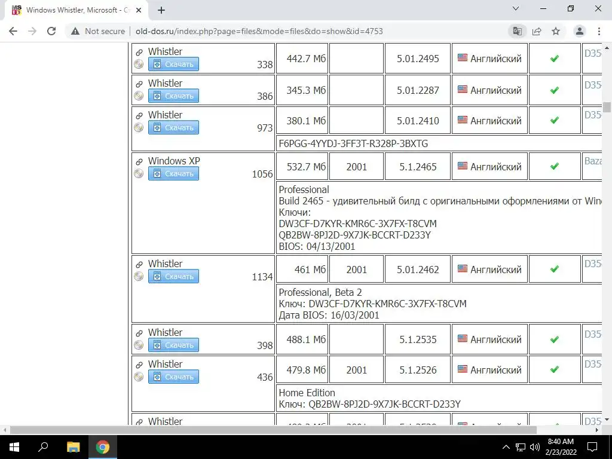Download Whistler build 5.1.2535 via Скачать
612x459 pixels.
173,345
